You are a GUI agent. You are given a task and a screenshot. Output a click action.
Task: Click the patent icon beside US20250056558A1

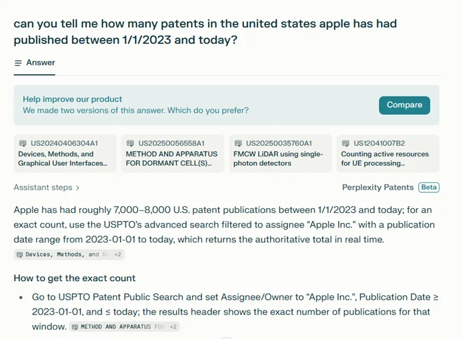pyautogui.click(x=131, y=143)
